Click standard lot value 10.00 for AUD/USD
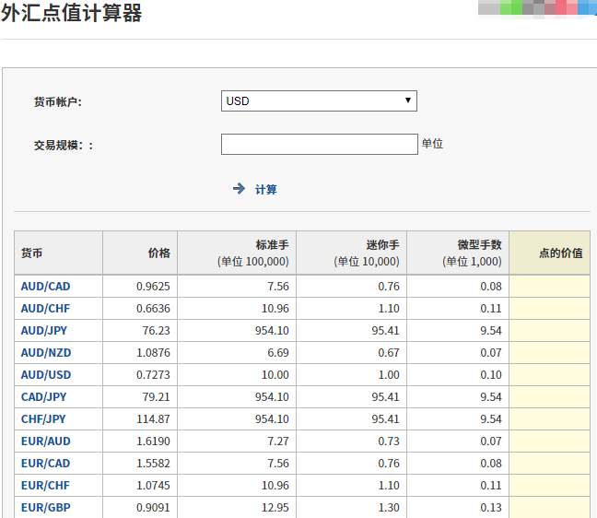Image resolution: width=597 pixels, height=518 pixels. click(275, 375)
